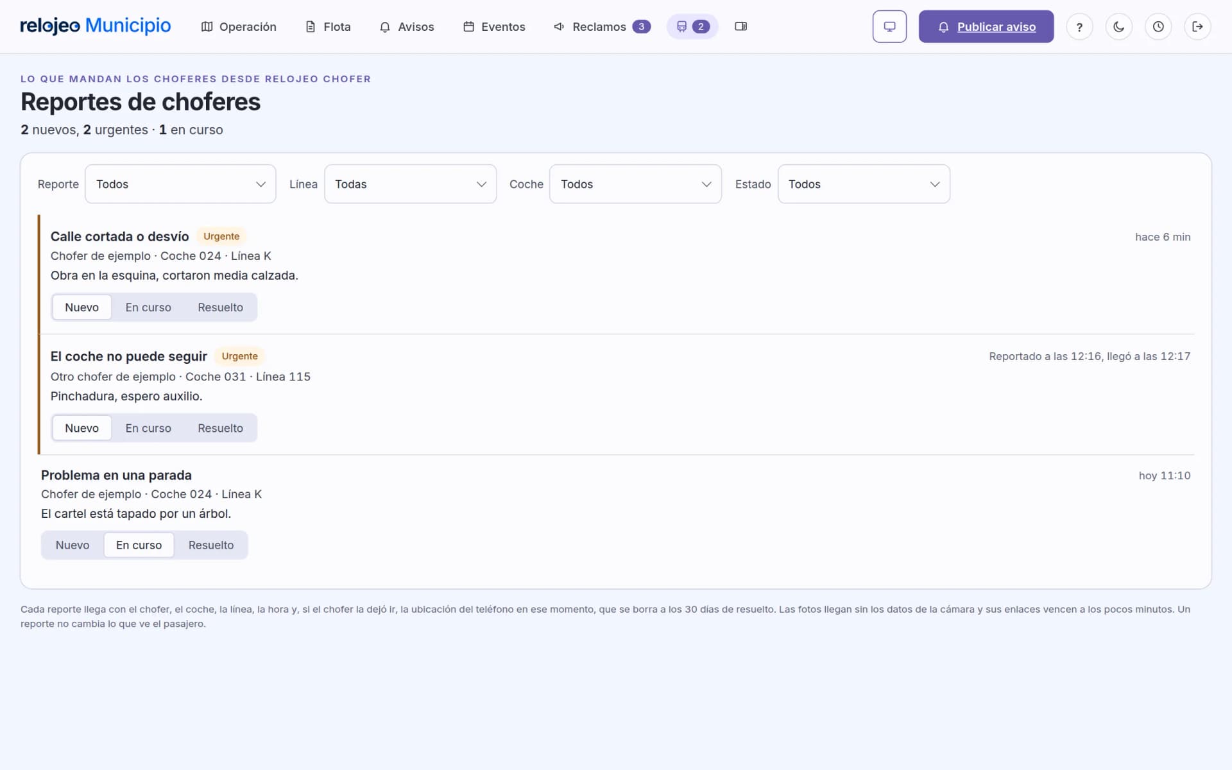Mark Calle cortada o desvío as En curso

pyautogui.click(x=148, y=307)
